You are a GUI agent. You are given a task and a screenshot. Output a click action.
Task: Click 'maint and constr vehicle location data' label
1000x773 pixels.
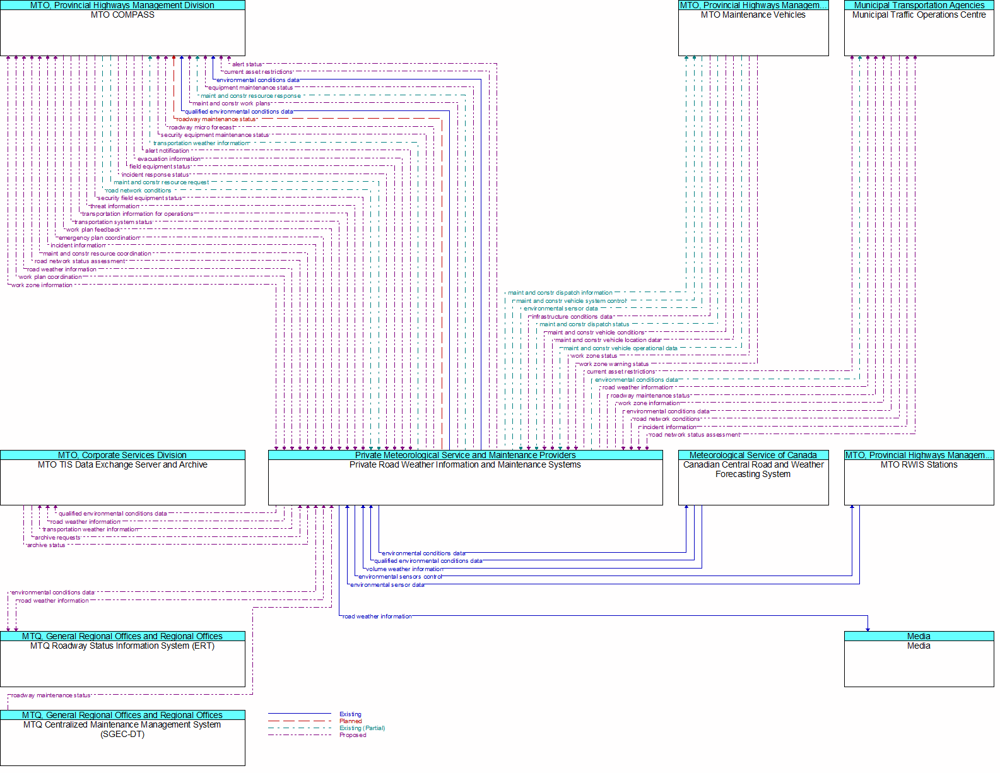(x=608, y=340)
